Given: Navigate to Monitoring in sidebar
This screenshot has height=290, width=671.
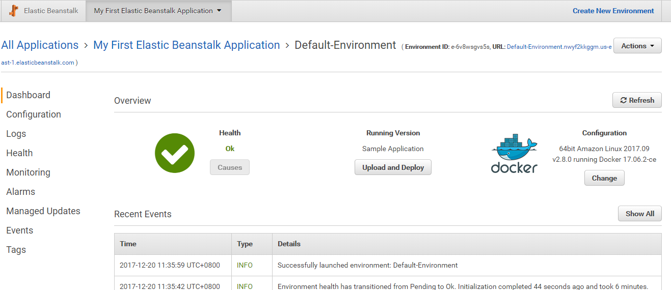Looking at the screenshot, I should tap(28, 172).
